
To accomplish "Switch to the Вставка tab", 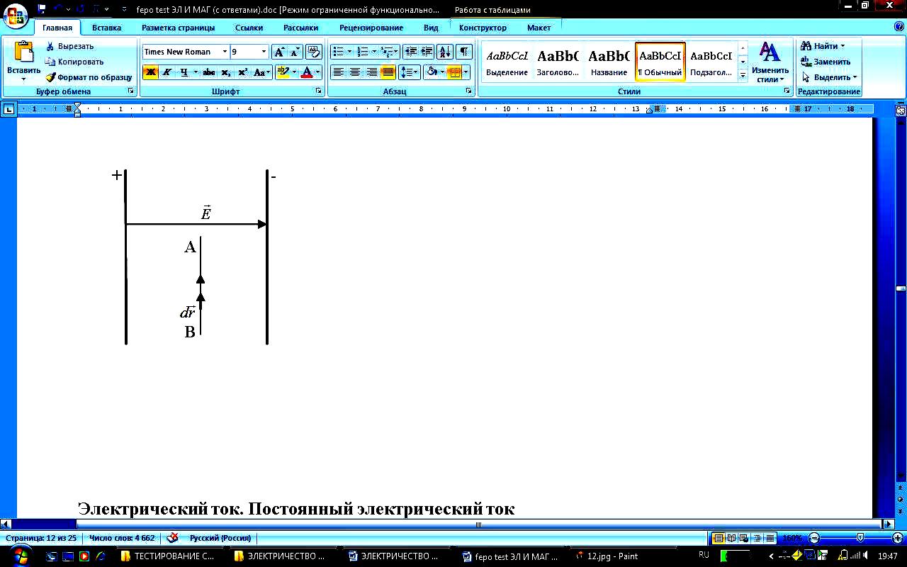I will coord(106,28).
